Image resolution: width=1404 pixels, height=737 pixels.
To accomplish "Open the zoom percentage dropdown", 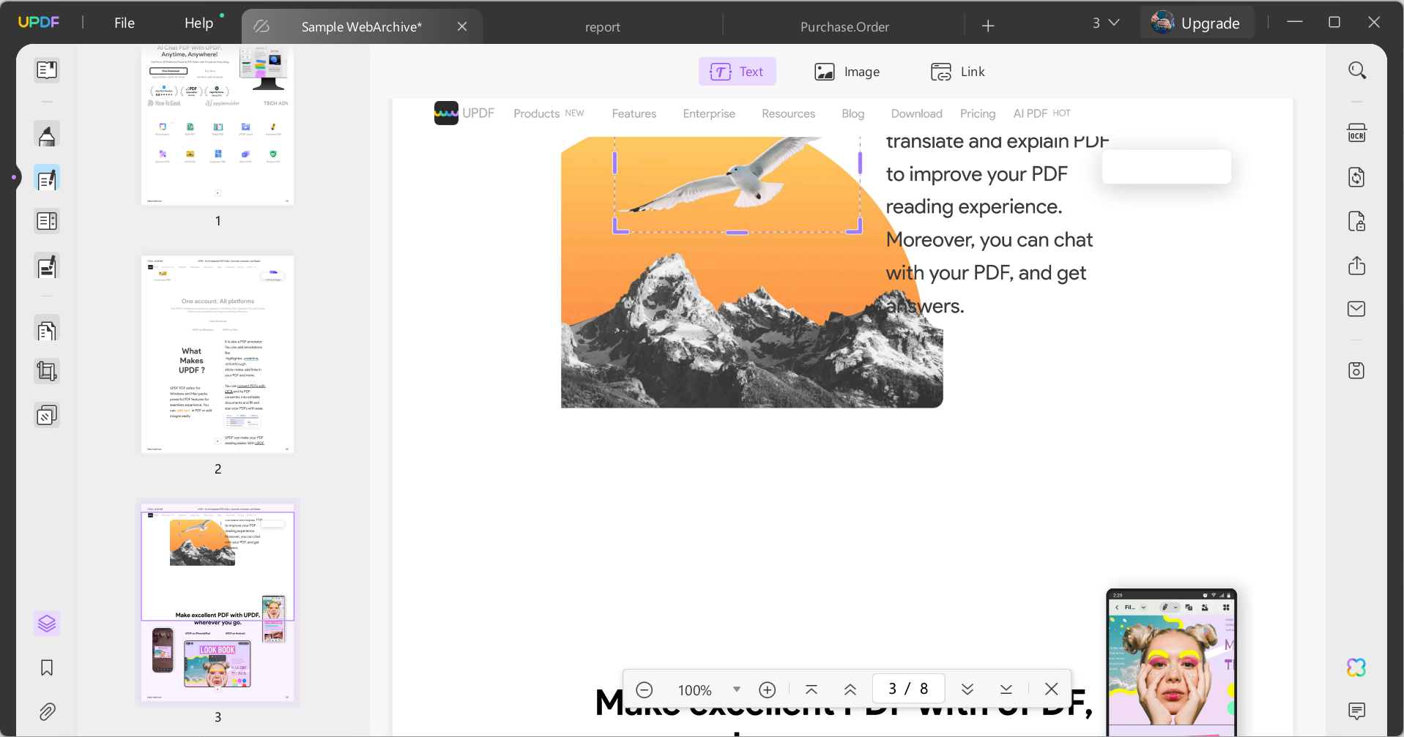I will (x=737, y=689).
